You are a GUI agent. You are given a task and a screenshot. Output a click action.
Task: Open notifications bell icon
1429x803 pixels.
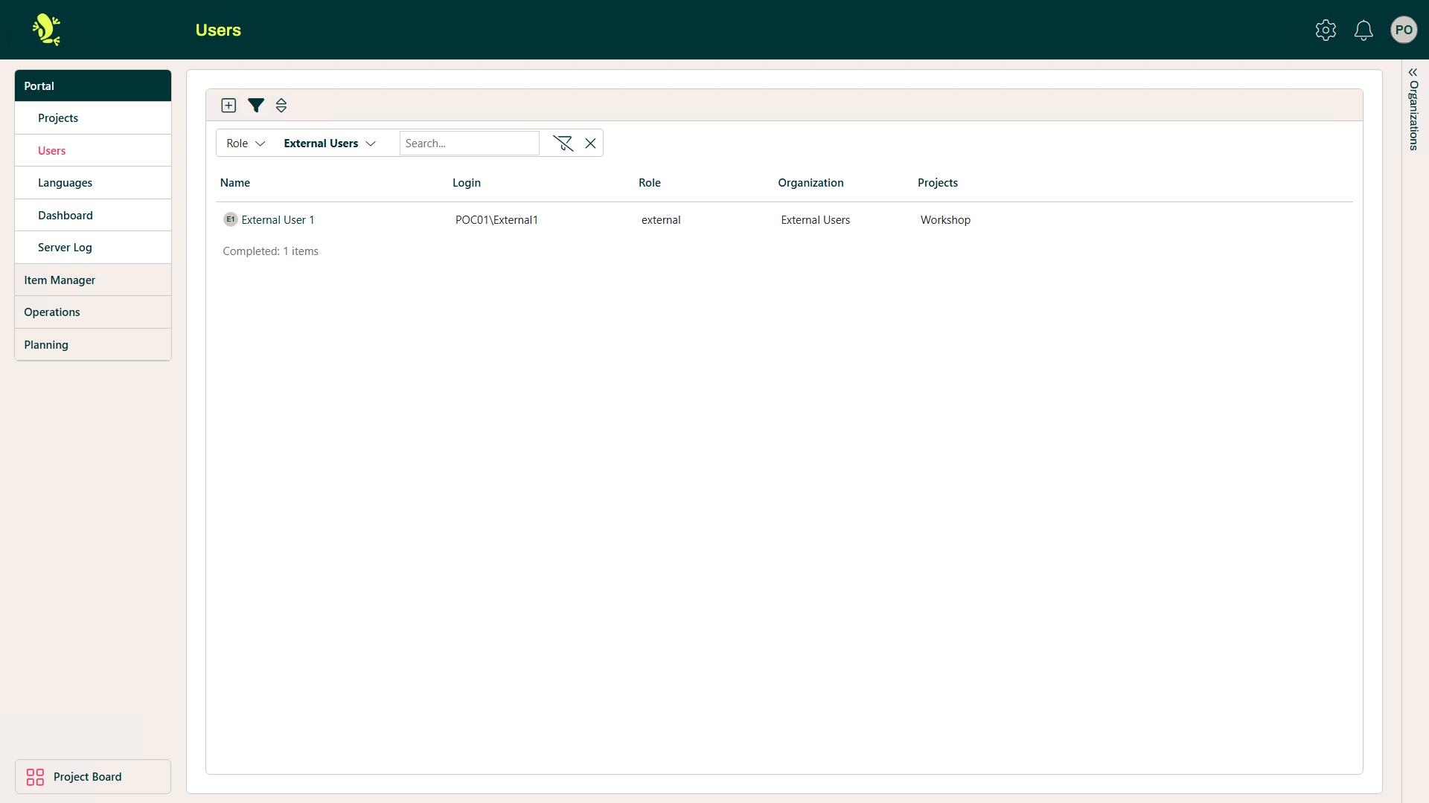pos(1364,30)
